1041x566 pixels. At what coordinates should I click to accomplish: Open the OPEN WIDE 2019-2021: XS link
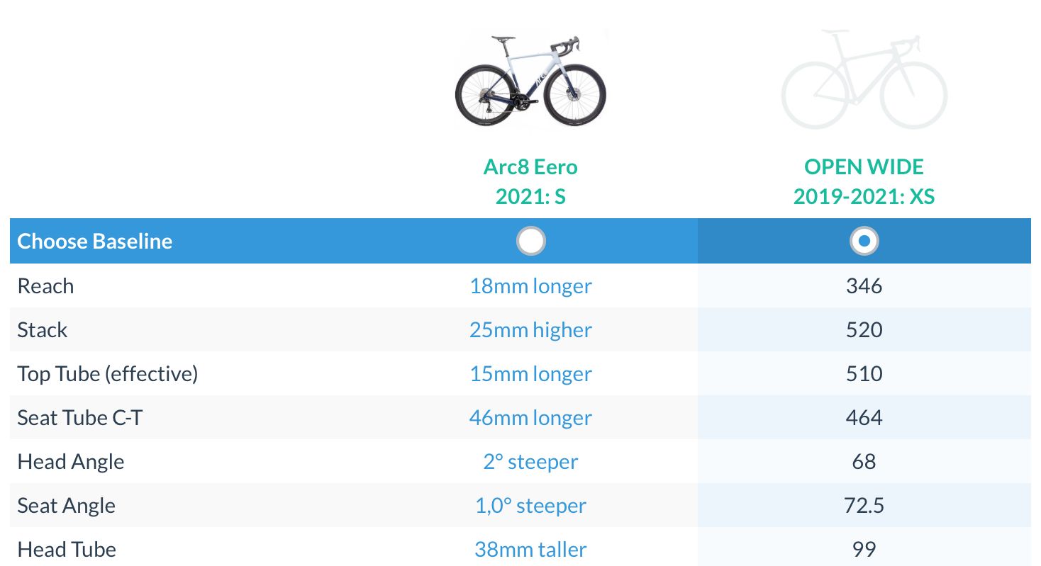pyautogui.click(x=864, y=181)
